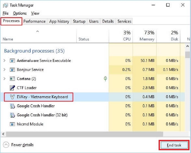Image resolution: width=191 pixels, height=153 pixels.
Task: Click the horizontal scrollbar left arrow
Action: click(x=3, y=134)
